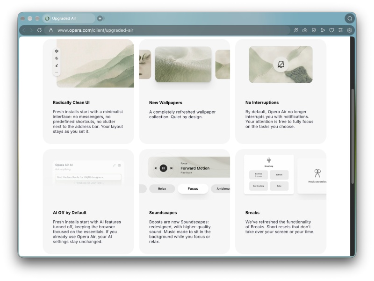This screenshot has height=281, width=374.
Task: Open the profile account icon
Action: [349, 30]
